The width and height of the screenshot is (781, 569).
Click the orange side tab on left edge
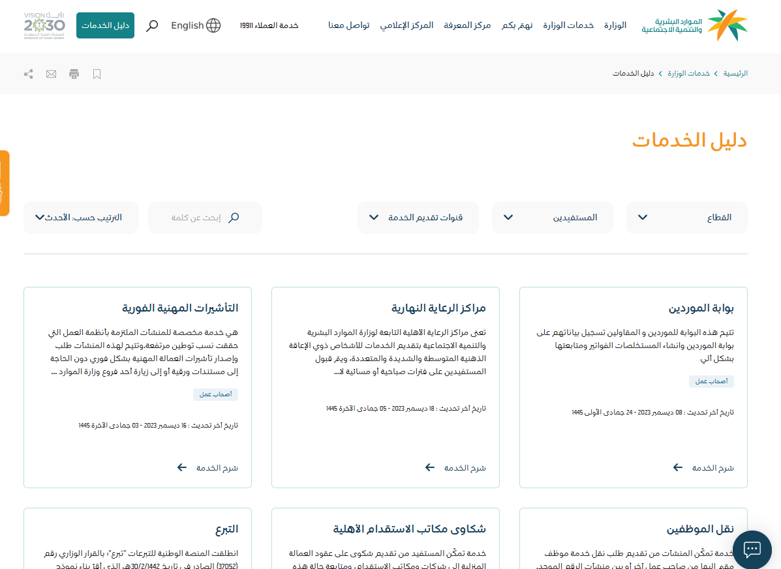(x=4, y=183)
